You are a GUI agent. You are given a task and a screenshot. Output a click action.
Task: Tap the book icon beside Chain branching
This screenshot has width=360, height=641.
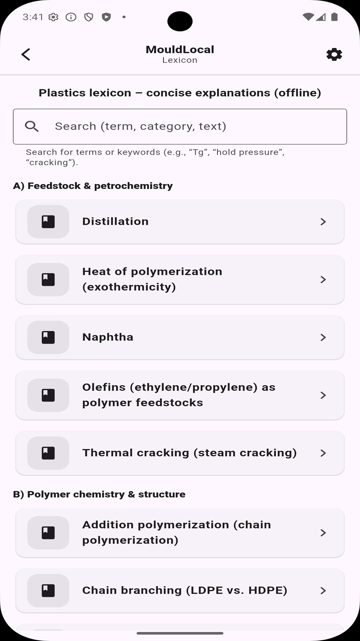pos(48,591)
